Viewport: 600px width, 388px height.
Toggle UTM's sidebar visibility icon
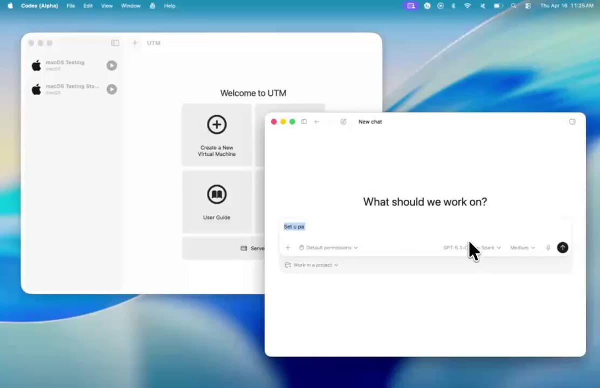[x=115, y=43]
